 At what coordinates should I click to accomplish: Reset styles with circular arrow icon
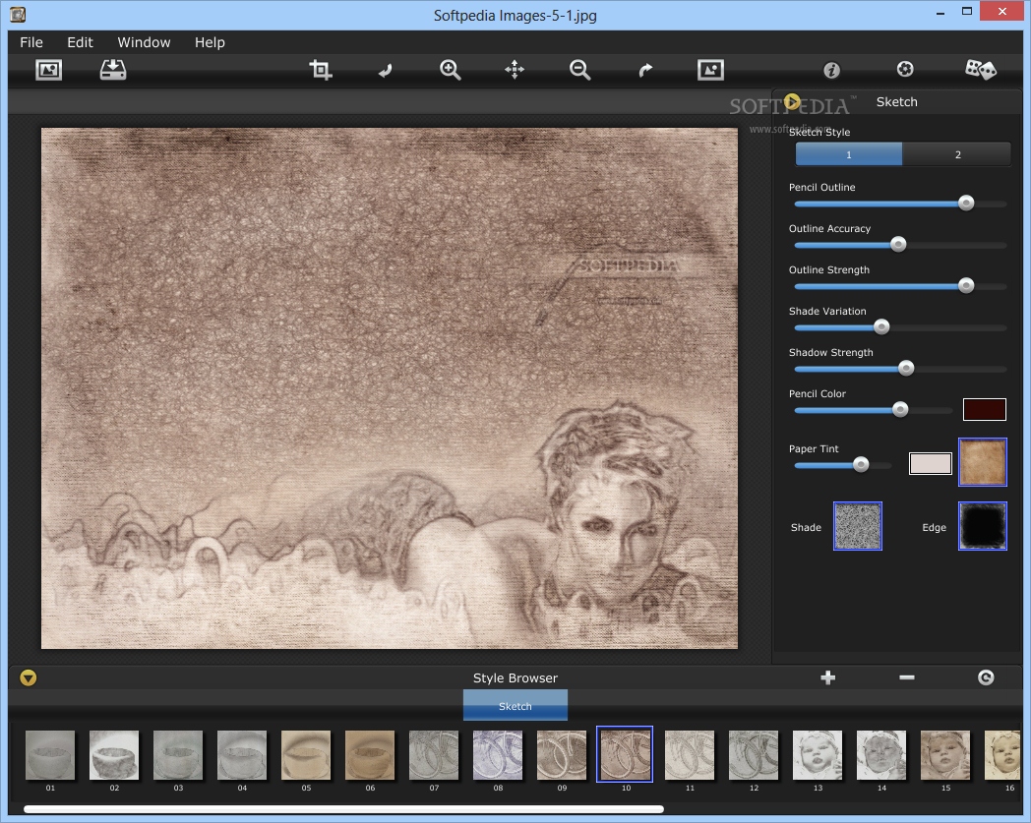coord(986,677)
